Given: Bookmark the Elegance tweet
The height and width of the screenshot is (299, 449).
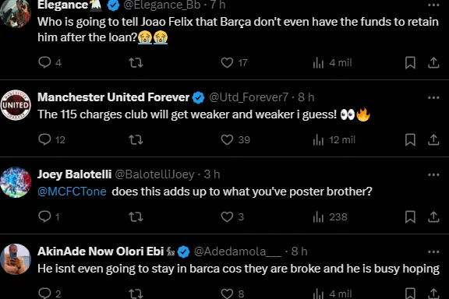Looking at the screenshot, I should 410,62.
